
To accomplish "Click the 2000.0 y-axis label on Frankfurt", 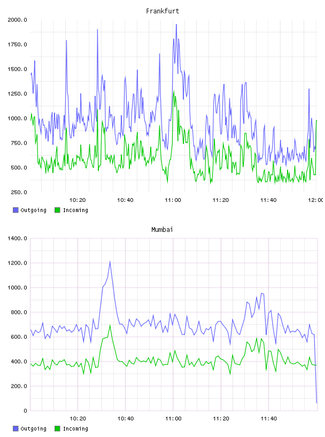I will (x=17, y=20).
